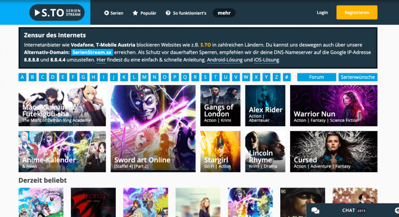399x217 pixels.
Task: Filter series by letter F
Action: pyautogui.click(x=73, y=77)
